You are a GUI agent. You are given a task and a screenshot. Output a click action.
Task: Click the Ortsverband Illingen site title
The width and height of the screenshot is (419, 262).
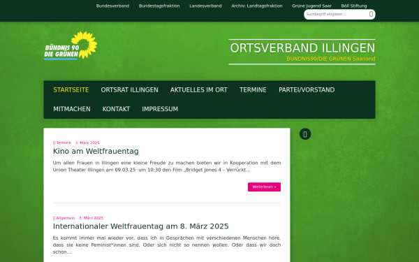tap(303, 48)
